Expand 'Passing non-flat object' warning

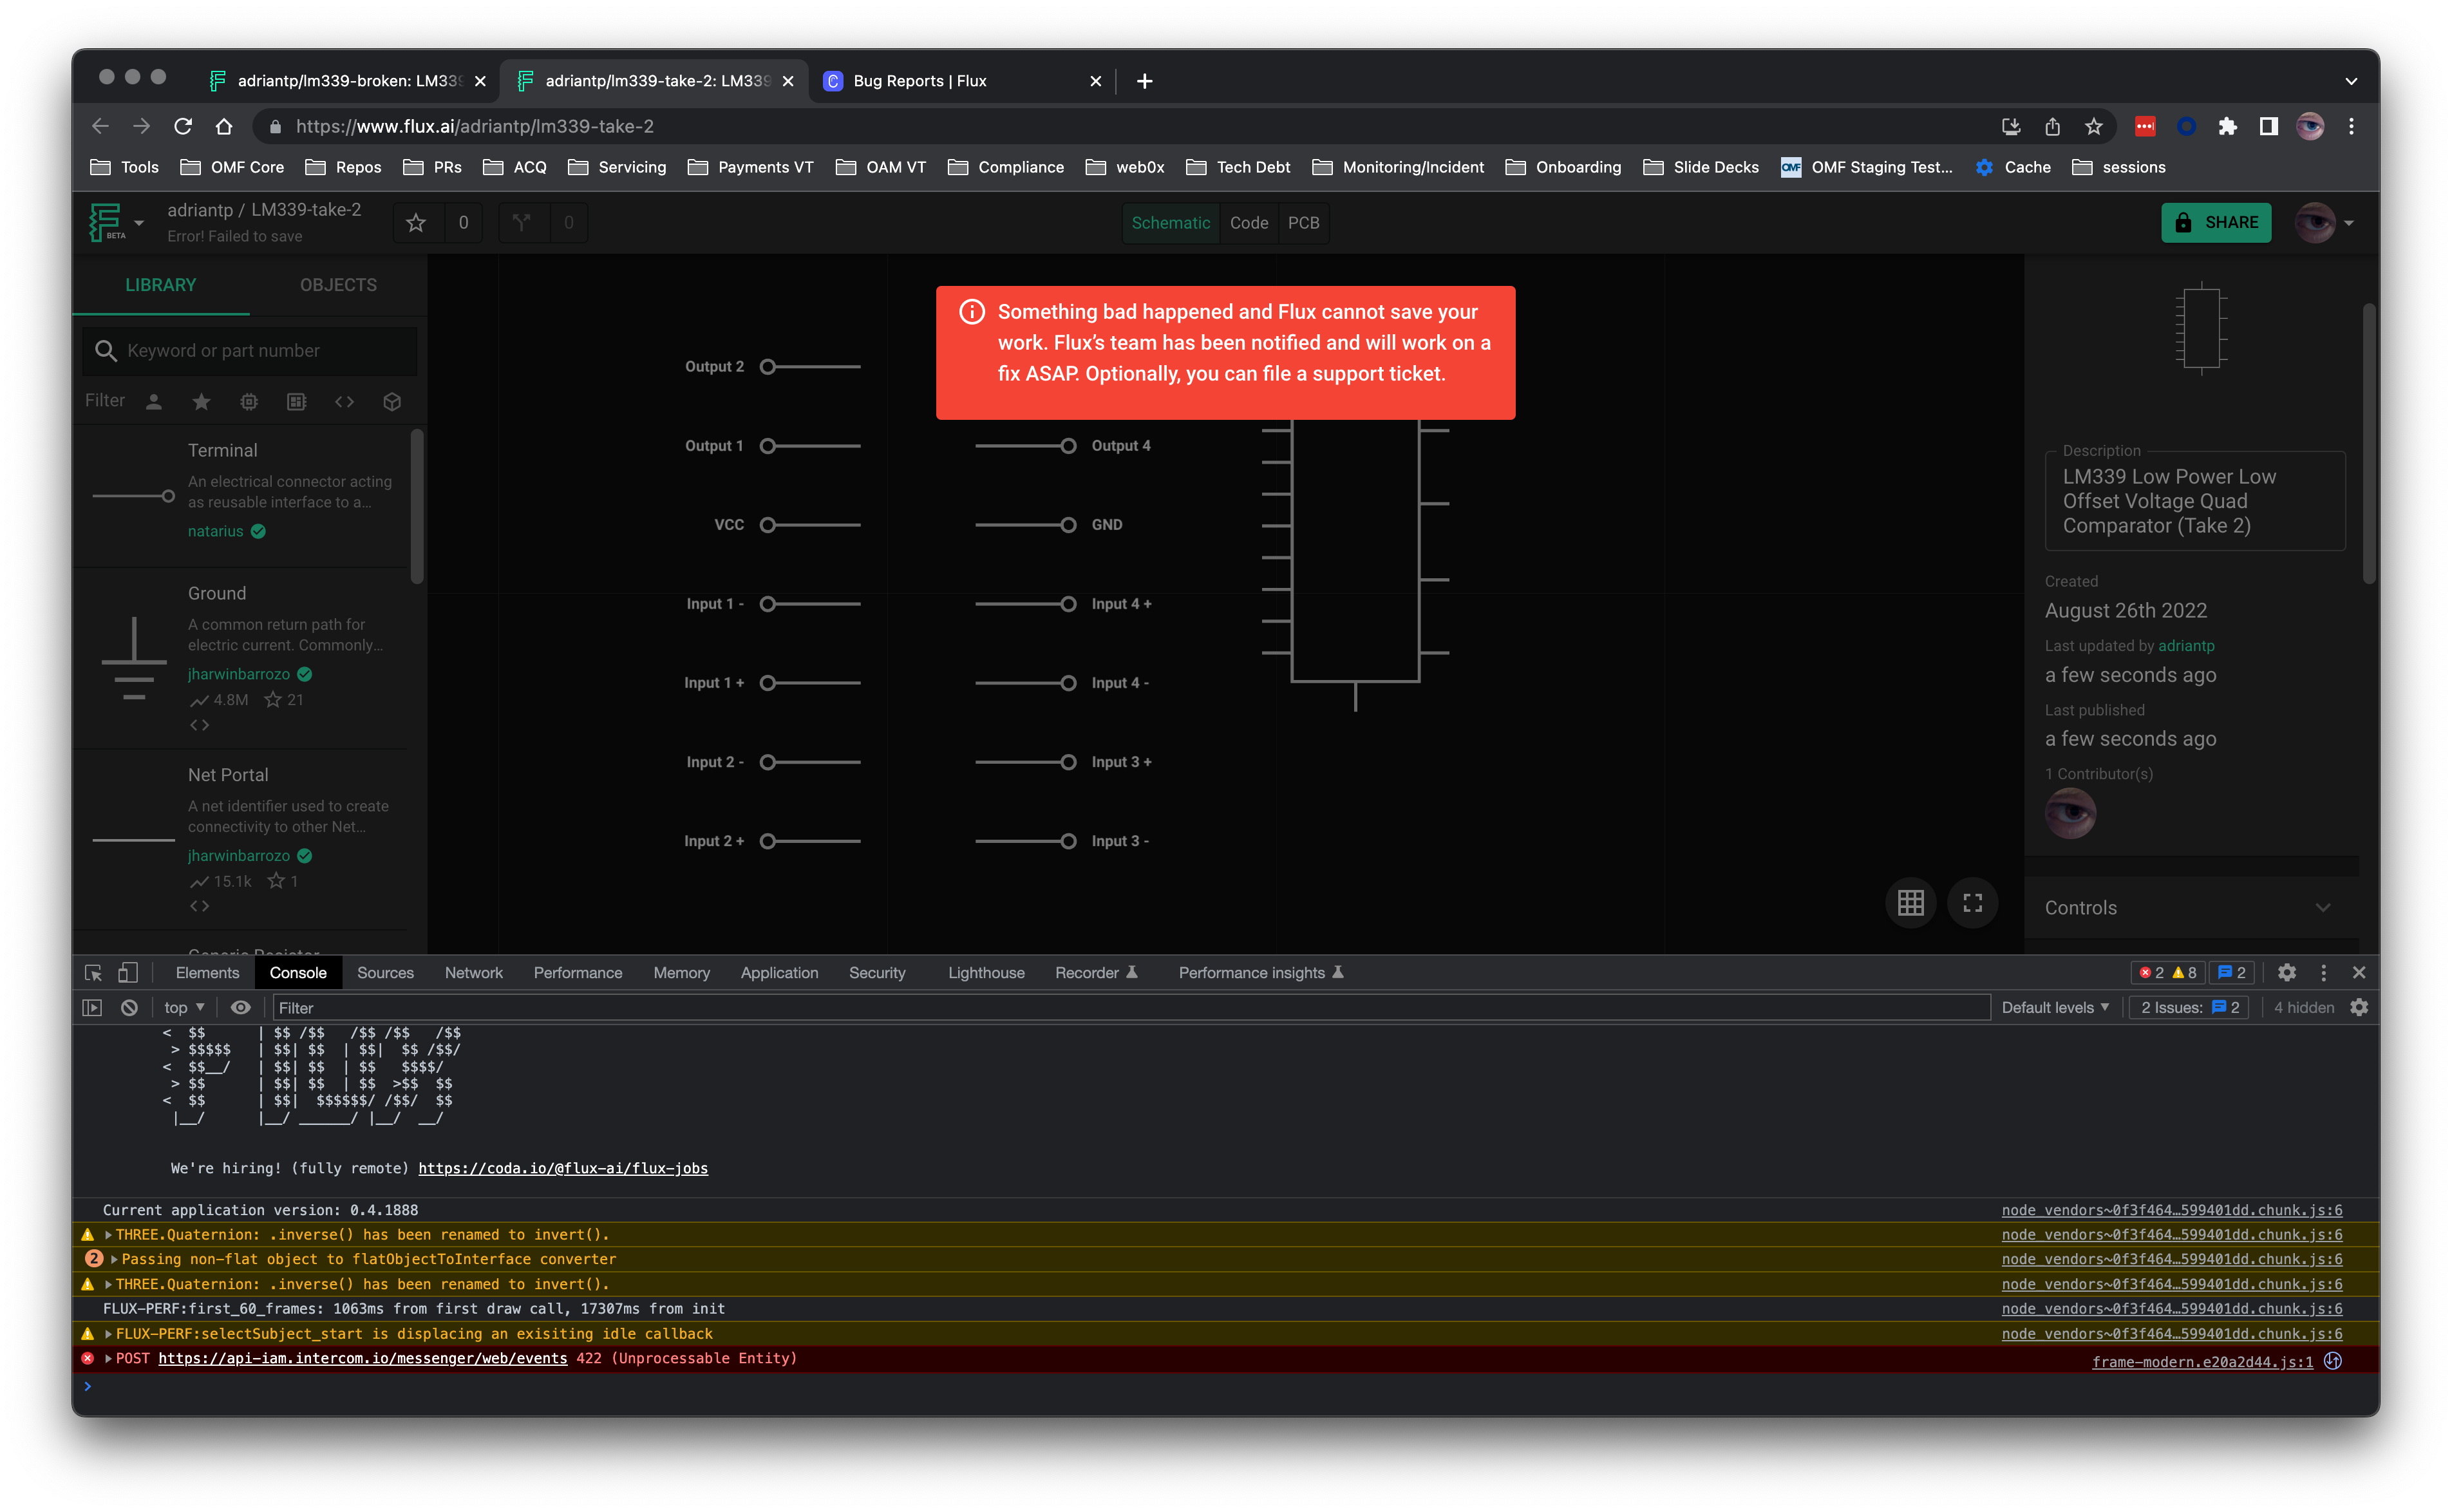pos(114,1260)
